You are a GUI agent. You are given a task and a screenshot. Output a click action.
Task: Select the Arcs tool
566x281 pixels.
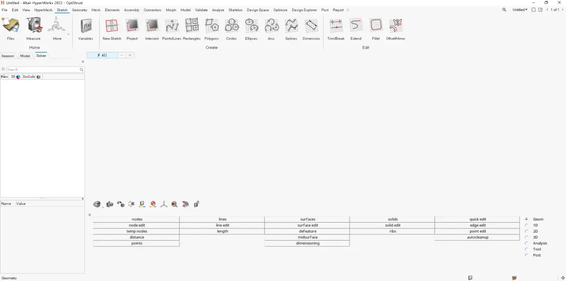(271, 29)
